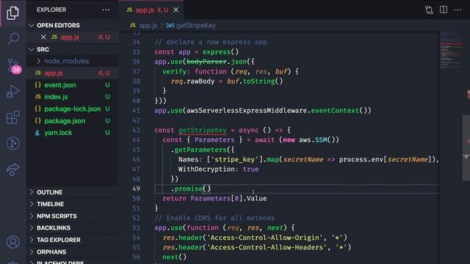Viewport: 470px width, 264px height.
Task: Place cursor after '.promise()' on line 49
Action: tap(211, 189)
